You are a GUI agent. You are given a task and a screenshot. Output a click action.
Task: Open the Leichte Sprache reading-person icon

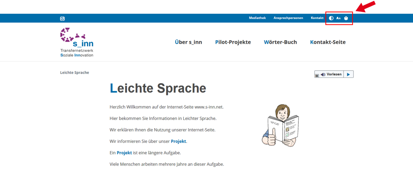point(346,18)
